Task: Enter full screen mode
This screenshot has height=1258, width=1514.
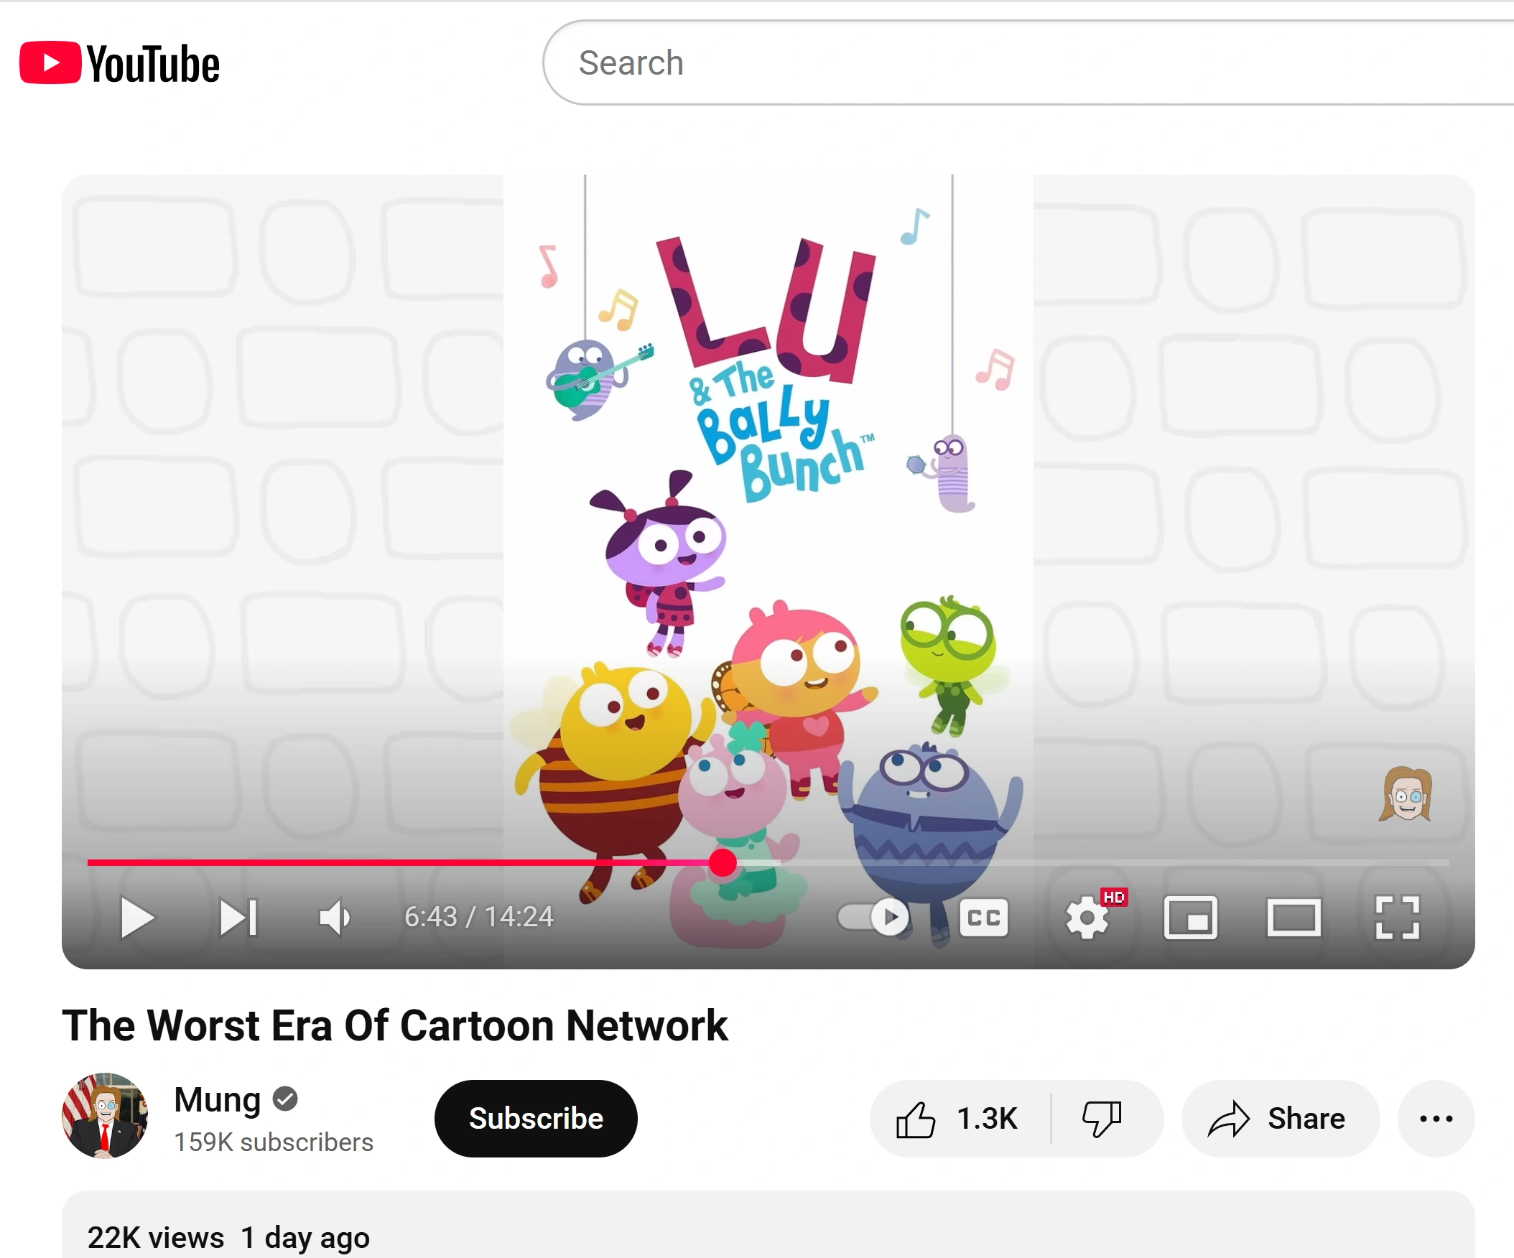Action: coord(1396,918)
